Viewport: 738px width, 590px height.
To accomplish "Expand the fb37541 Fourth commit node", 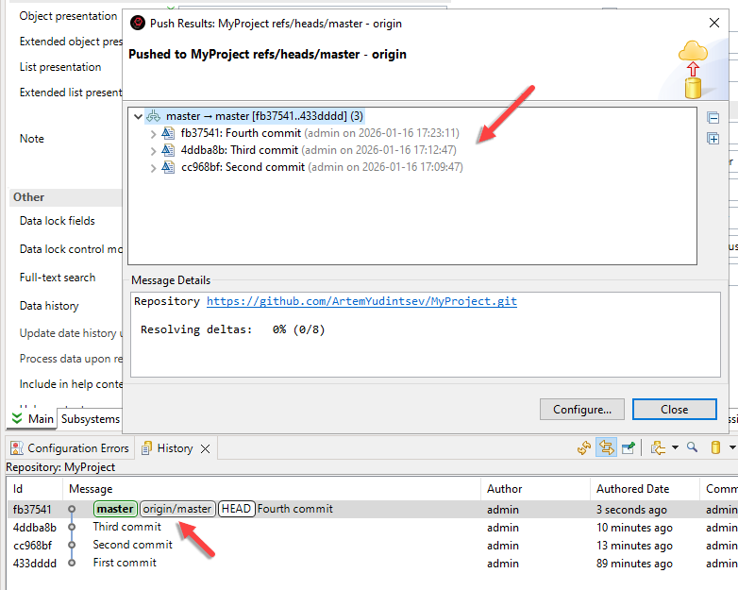I will tap(154, 134).
